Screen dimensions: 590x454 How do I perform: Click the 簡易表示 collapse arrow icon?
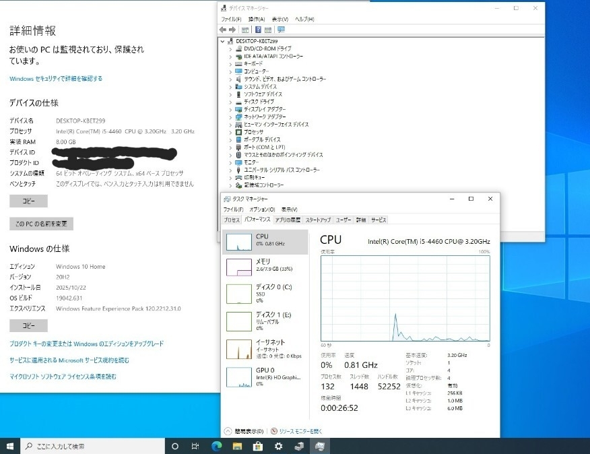pos(228,431)
